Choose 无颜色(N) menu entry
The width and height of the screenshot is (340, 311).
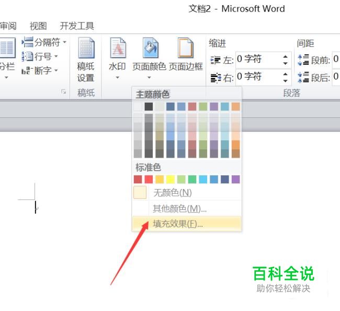coord(187,192)
